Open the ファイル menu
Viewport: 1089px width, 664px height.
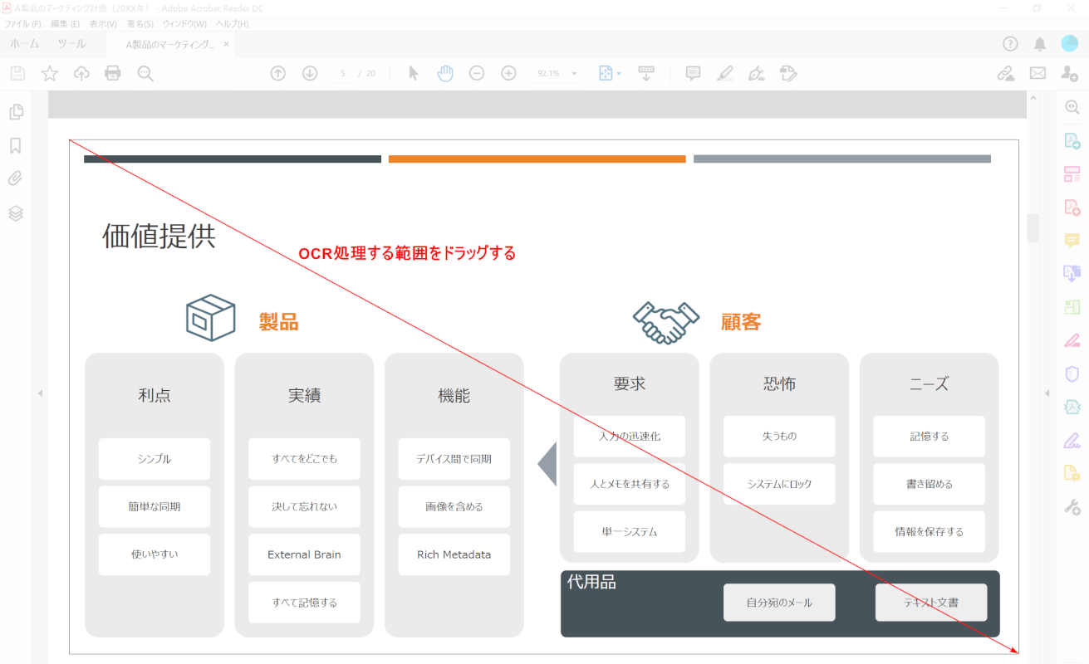coord(23,24)
